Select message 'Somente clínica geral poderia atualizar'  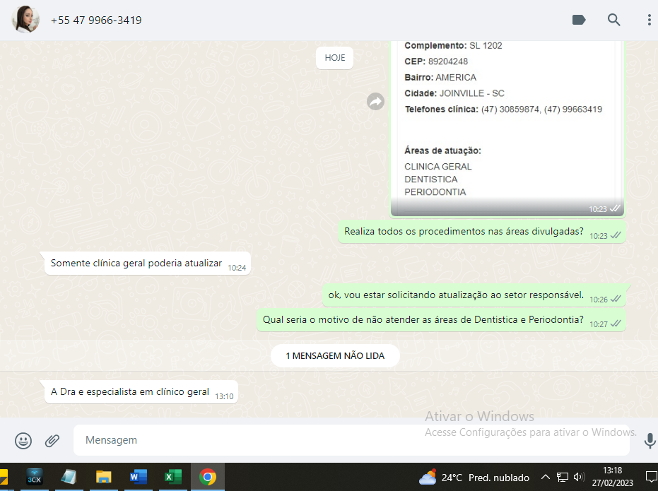148,264
